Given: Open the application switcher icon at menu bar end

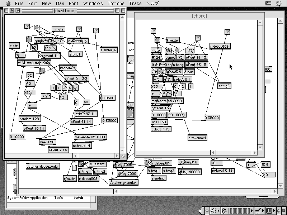Looking at the screenshot, I should tap(279, 3).
